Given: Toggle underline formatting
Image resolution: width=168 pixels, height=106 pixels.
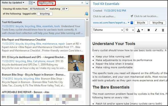Looking at the screenshot, I should pos(163,30).
